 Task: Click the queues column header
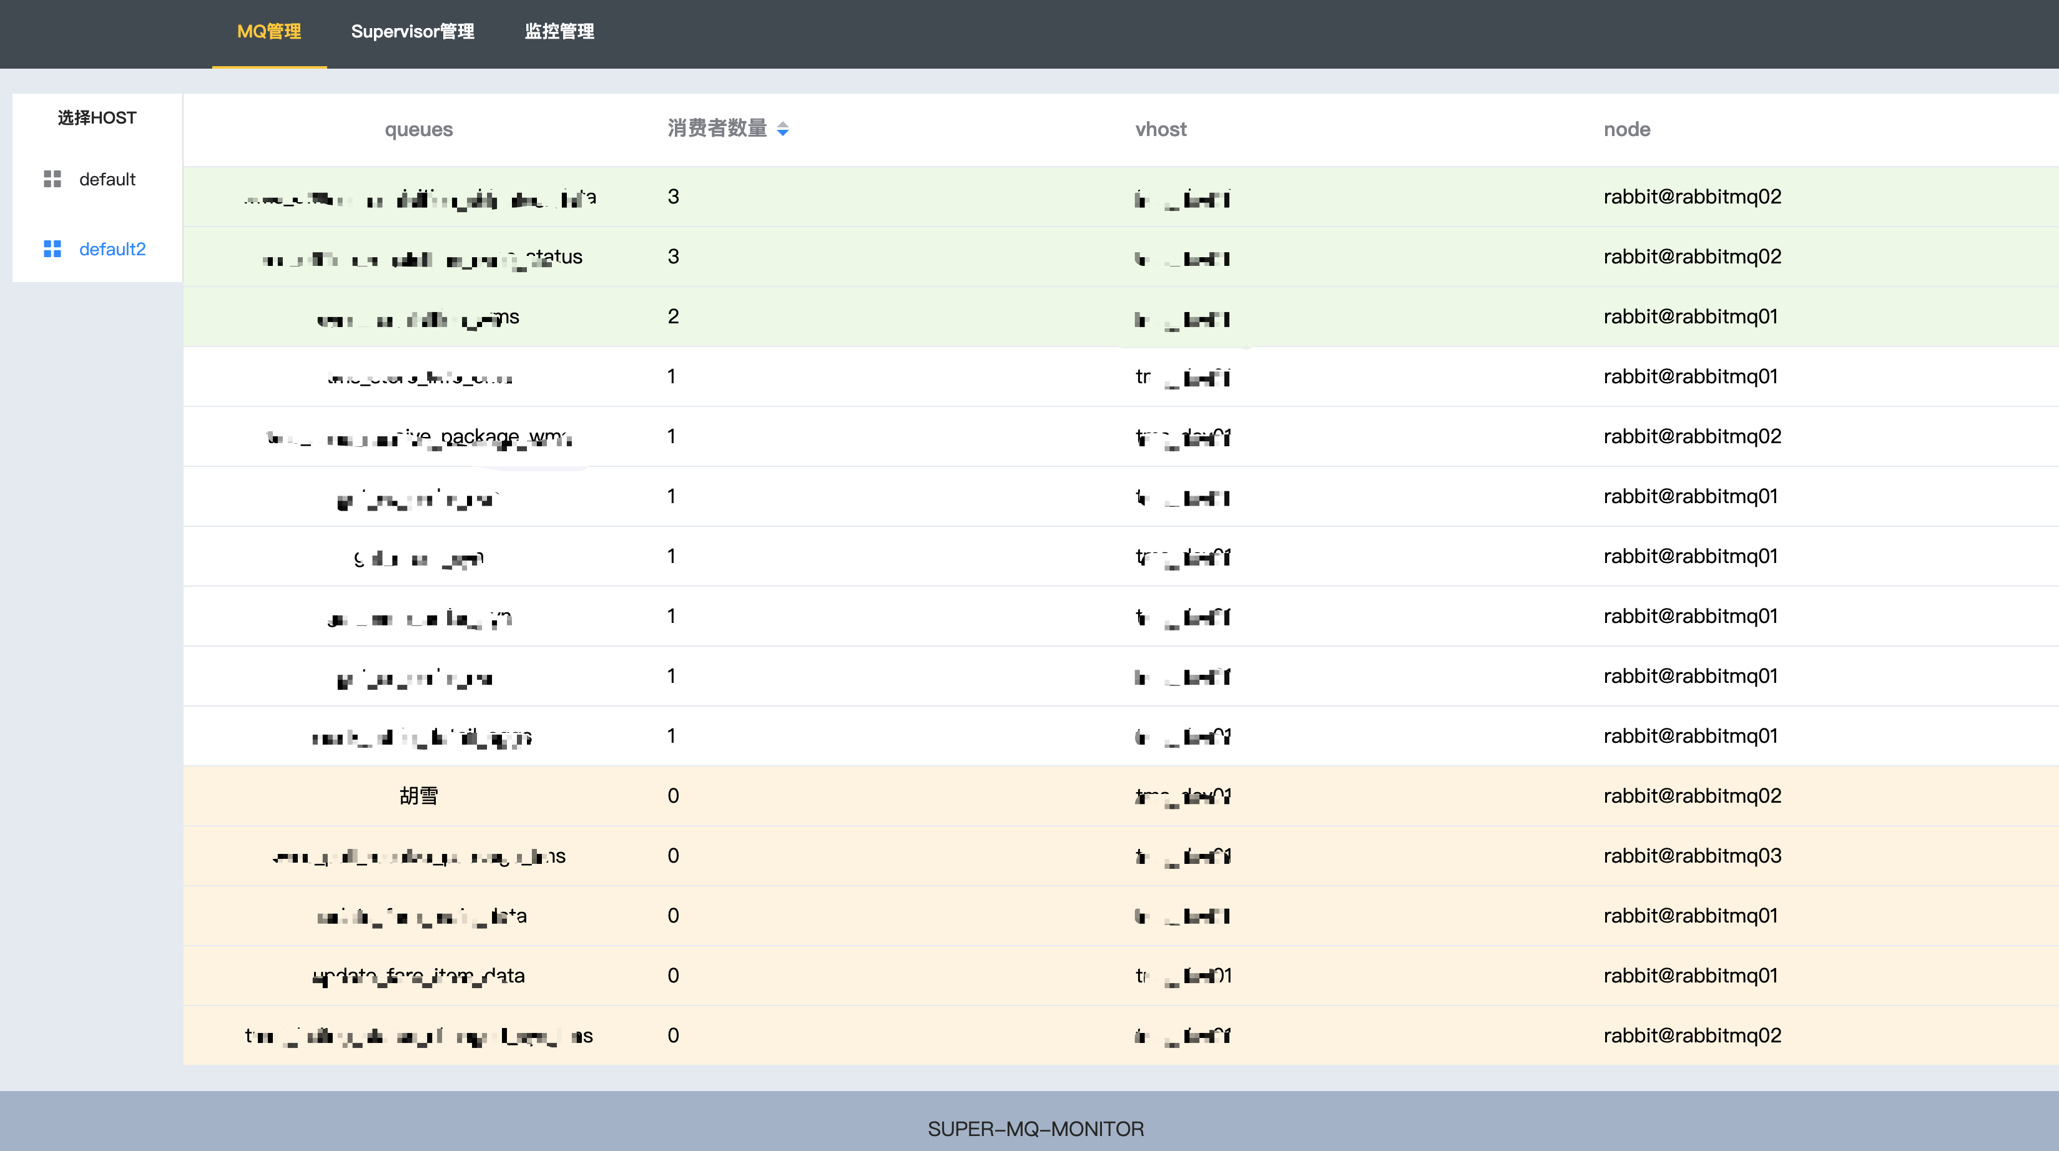418,129
